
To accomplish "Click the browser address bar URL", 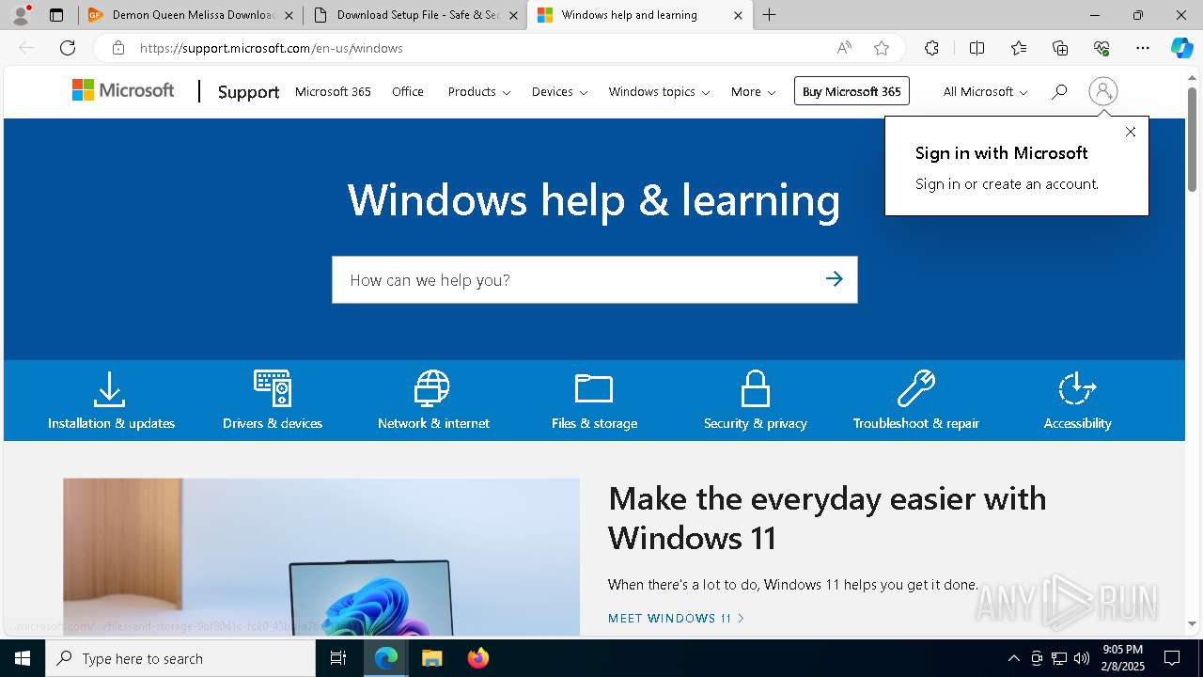I will pyautogui.click(x=272, y=48).
